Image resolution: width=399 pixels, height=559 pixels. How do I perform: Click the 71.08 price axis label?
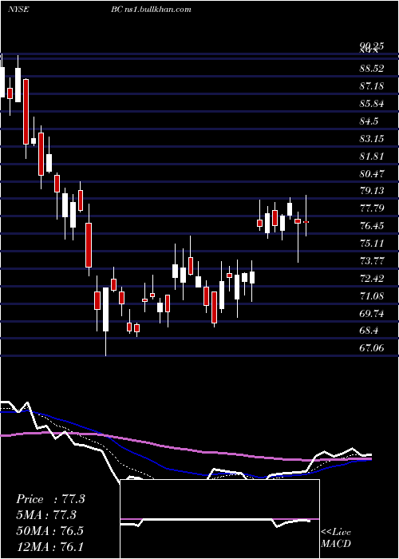point(372,295)
